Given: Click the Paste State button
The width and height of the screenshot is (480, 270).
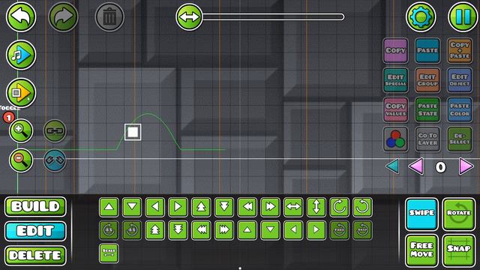Looking at the screenshot, I should click(427, 109).
